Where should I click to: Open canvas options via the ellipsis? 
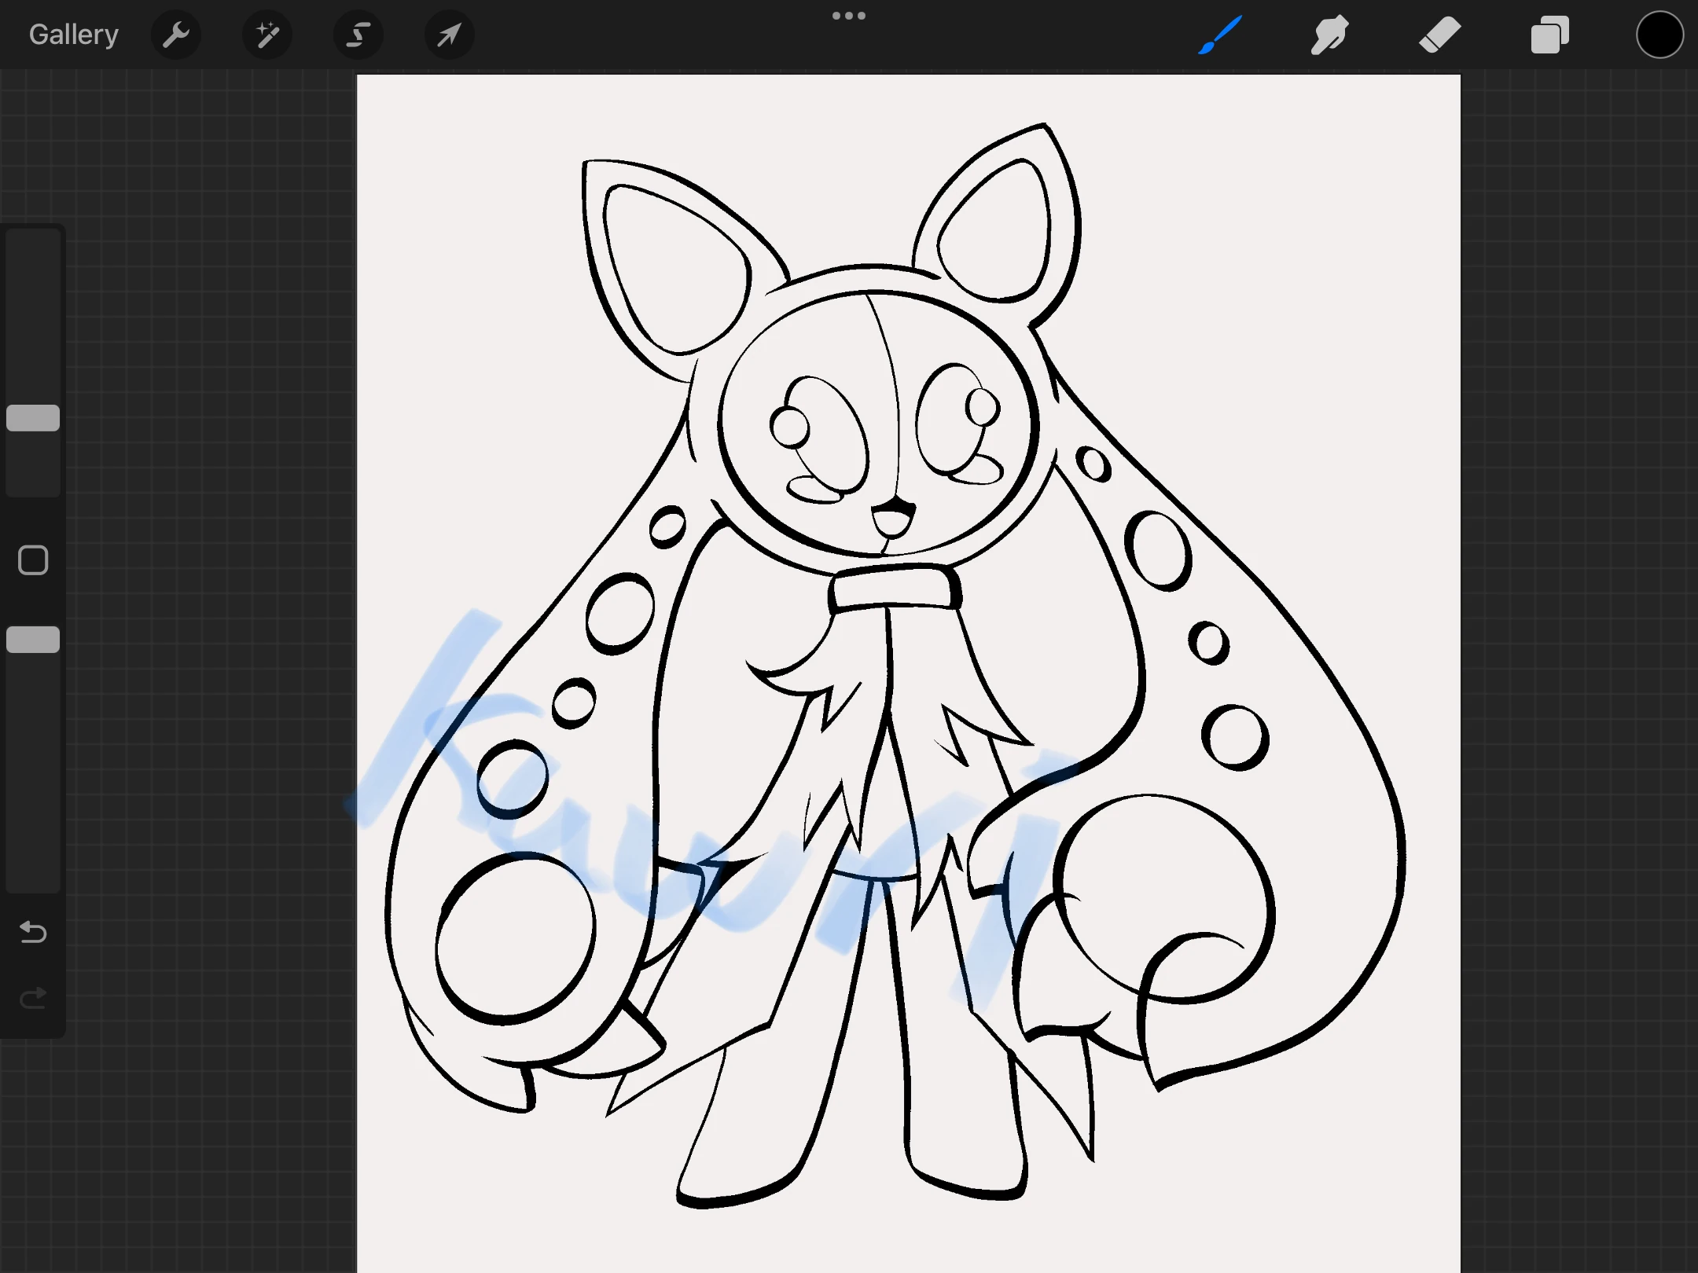click(848, 15)
